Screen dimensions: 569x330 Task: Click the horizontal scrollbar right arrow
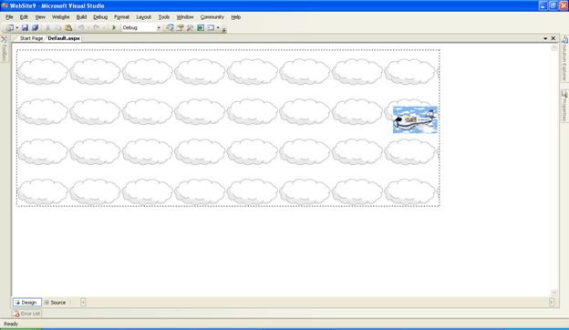(x=552, y=302)
